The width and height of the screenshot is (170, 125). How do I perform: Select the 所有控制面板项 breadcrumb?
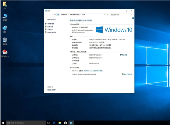click(x=75, y=14)
